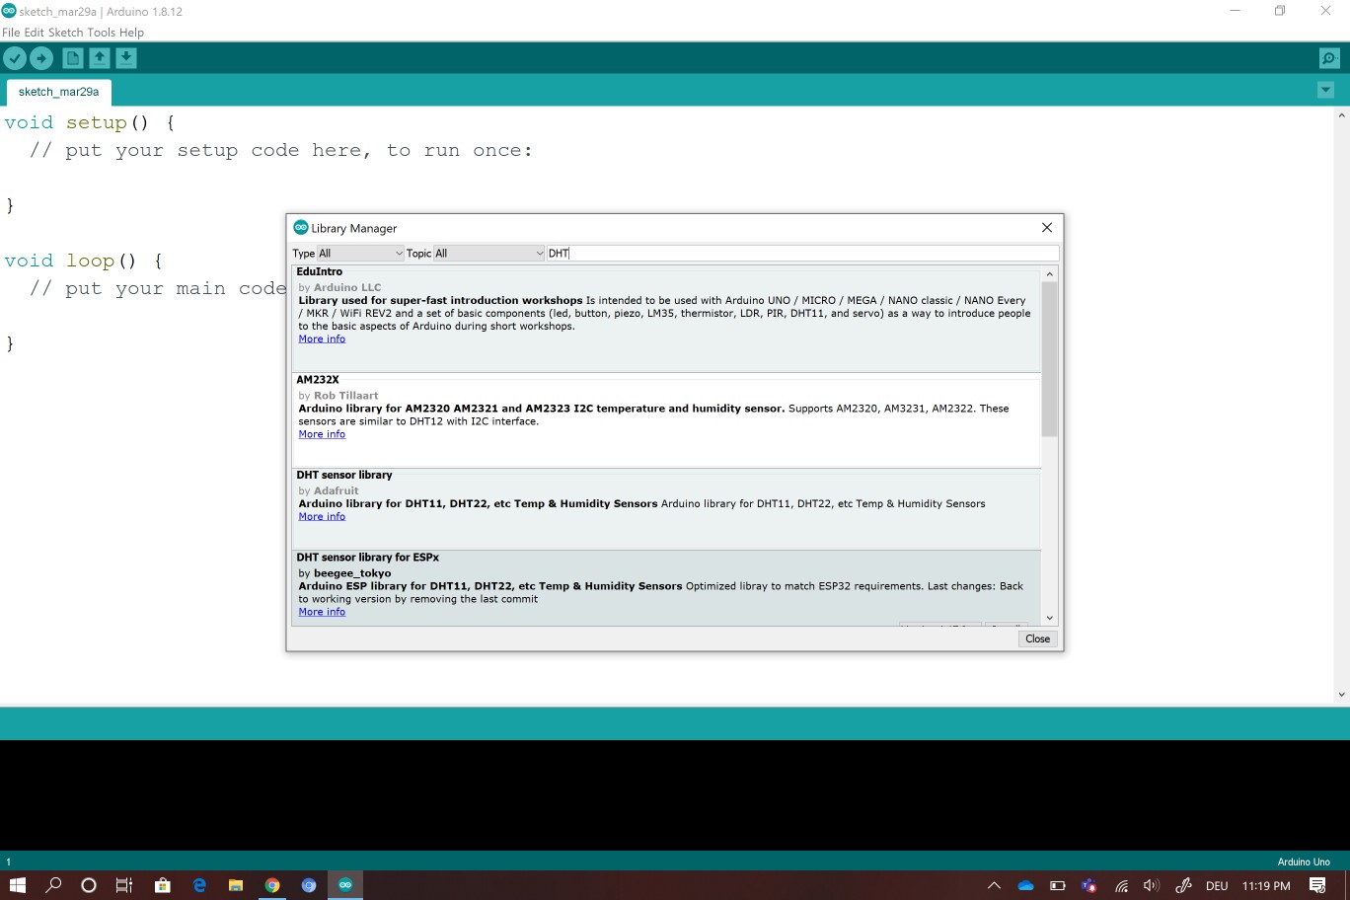This screenshot has width=1350, height=900.
Task: Open the Help menu
Action: [132, 33]
